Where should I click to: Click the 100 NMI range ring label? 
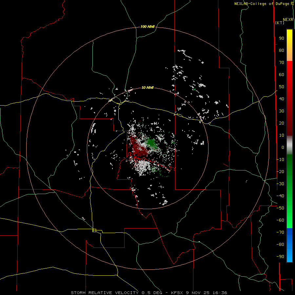click(147, 27)
